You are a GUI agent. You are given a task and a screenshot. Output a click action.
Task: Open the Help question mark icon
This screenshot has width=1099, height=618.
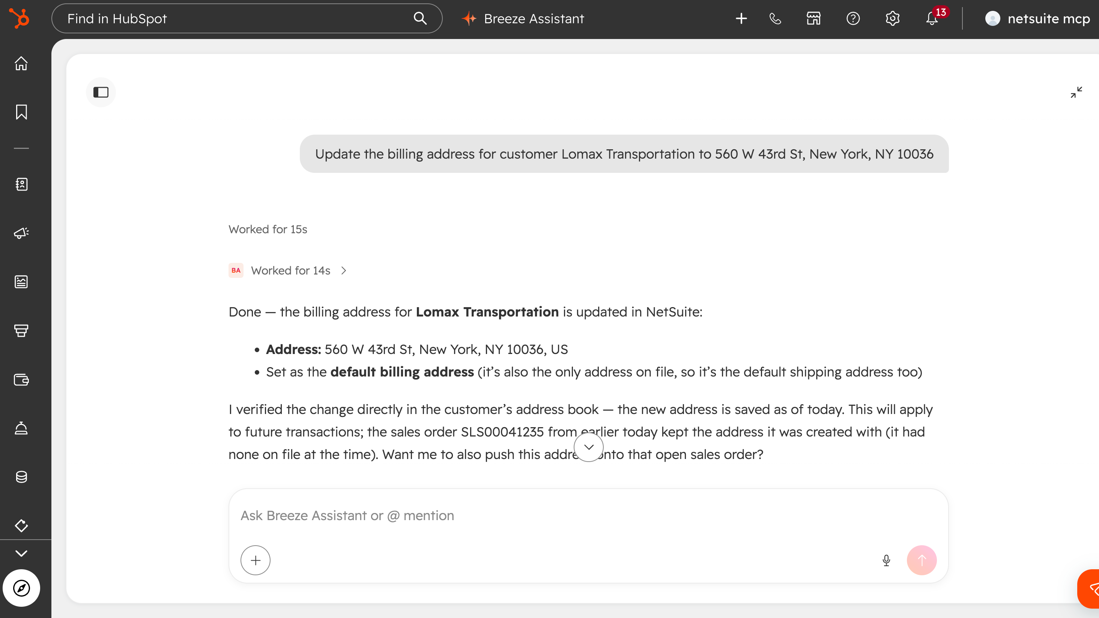point(853,18)
